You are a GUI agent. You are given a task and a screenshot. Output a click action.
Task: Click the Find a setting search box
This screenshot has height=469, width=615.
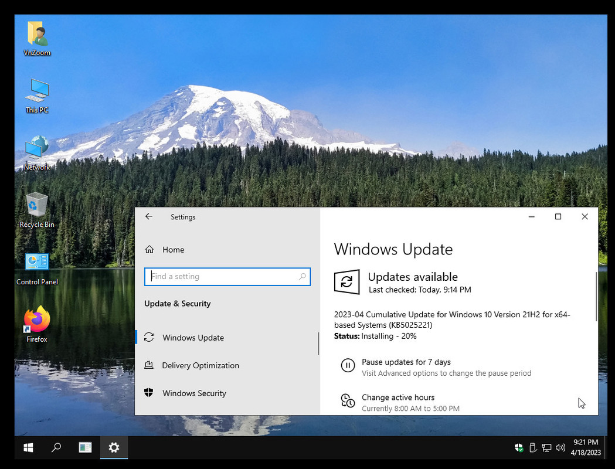coord(227,277)
